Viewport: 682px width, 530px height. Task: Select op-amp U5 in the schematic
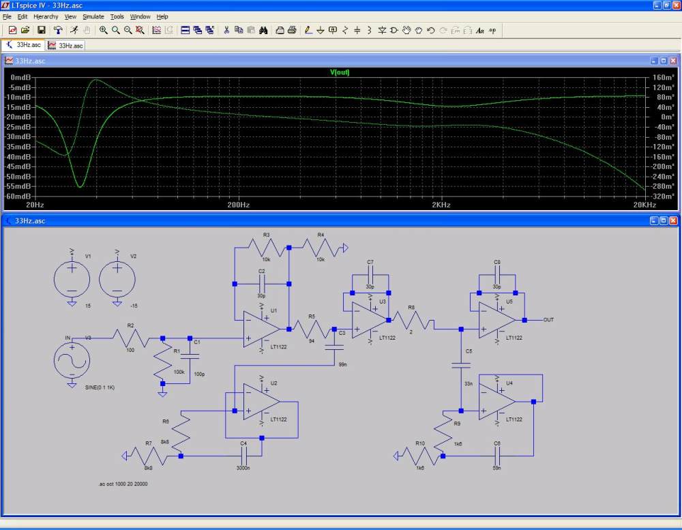pyautogui.click(x=496, y=320)
